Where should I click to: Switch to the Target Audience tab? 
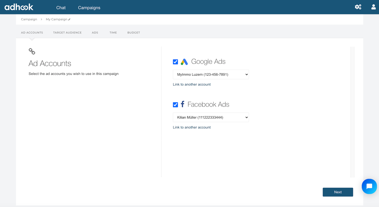67,33
